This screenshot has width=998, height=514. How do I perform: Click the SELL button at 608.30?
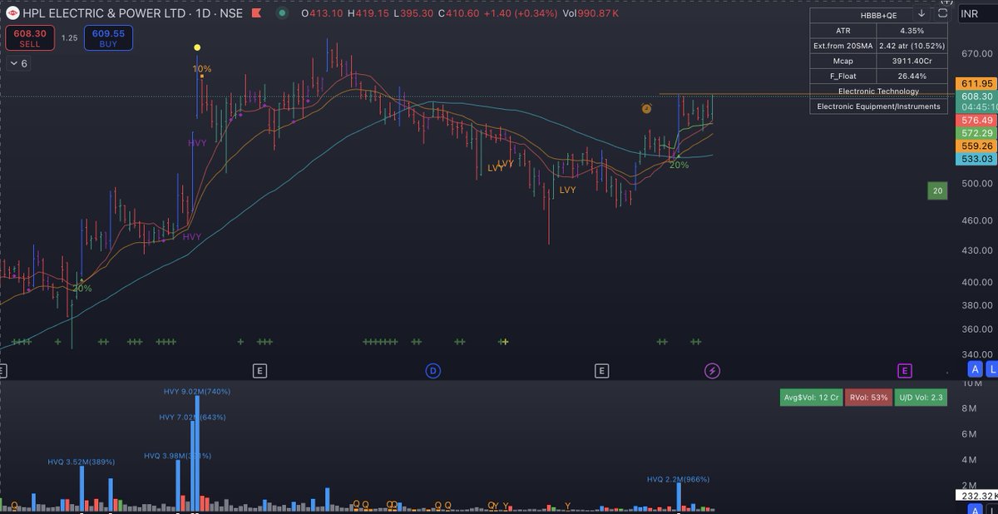32,38
